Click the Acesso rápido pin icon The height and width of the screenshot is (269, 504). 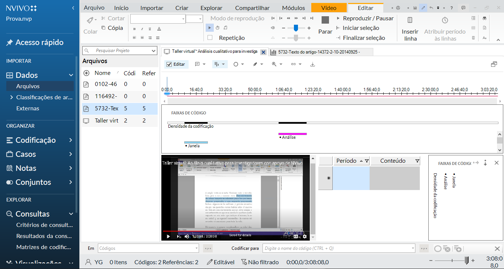click(x=10, y=43)
